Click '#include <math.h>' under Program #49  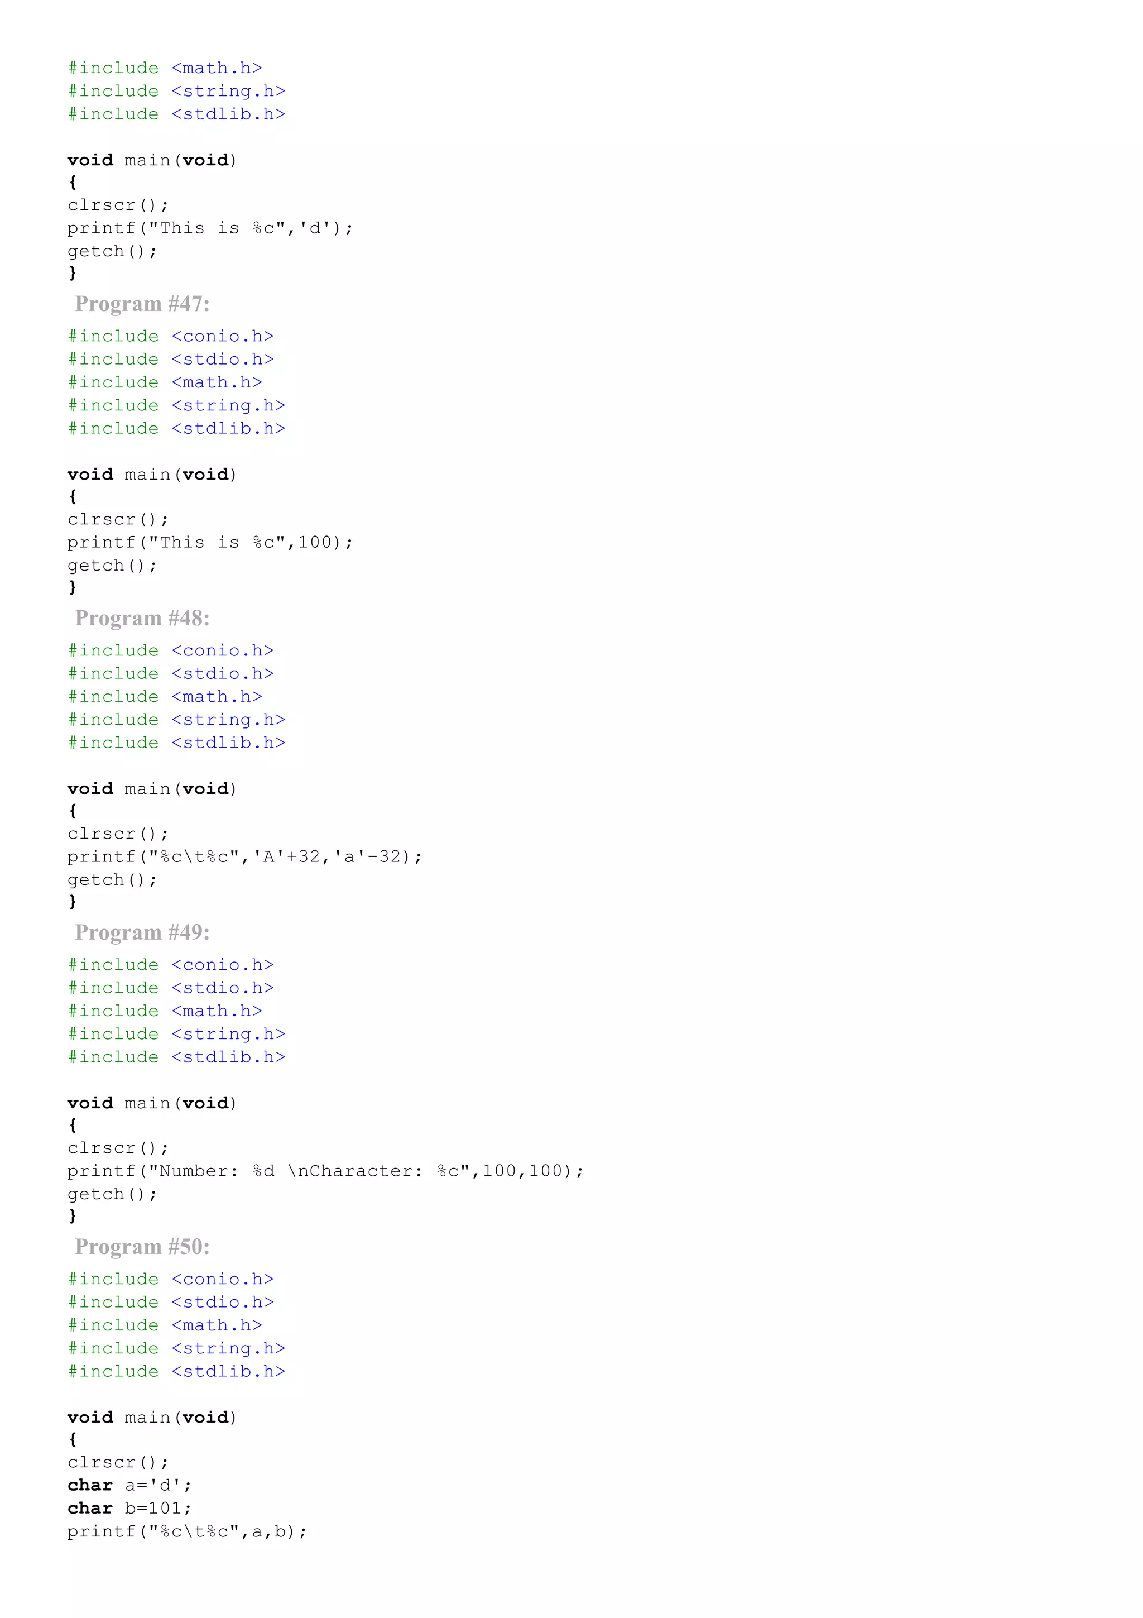165,1011
